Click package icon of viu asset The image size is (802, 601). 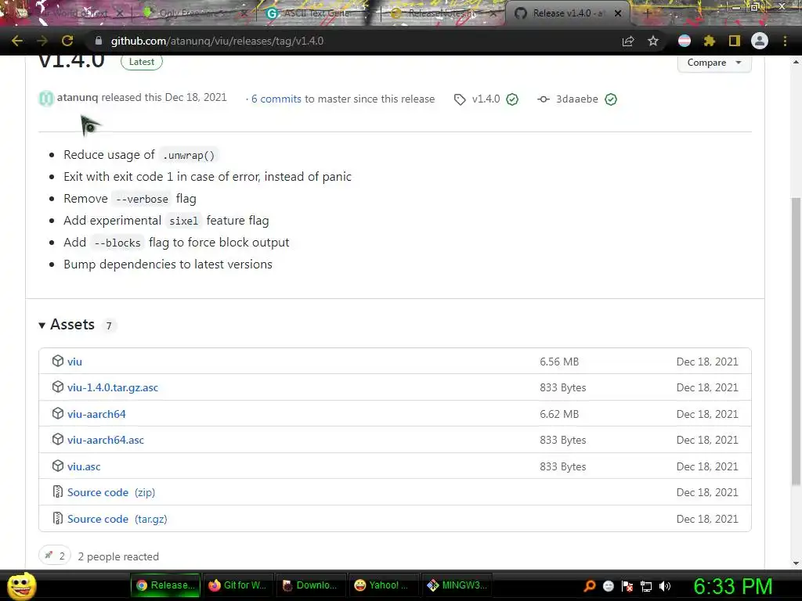point(58,361)
